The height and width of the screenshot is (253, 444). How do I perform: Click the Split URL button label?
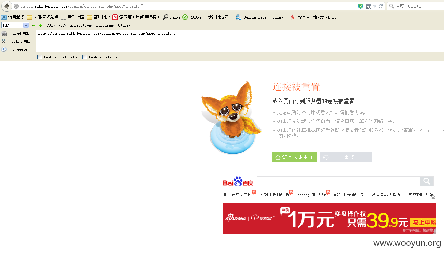click(x=21, y=41)
